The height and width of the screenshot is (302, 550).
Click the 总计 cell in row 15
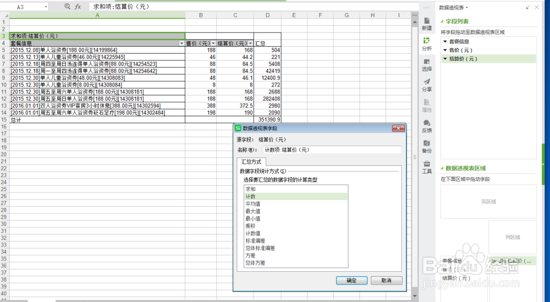(97, 120)
